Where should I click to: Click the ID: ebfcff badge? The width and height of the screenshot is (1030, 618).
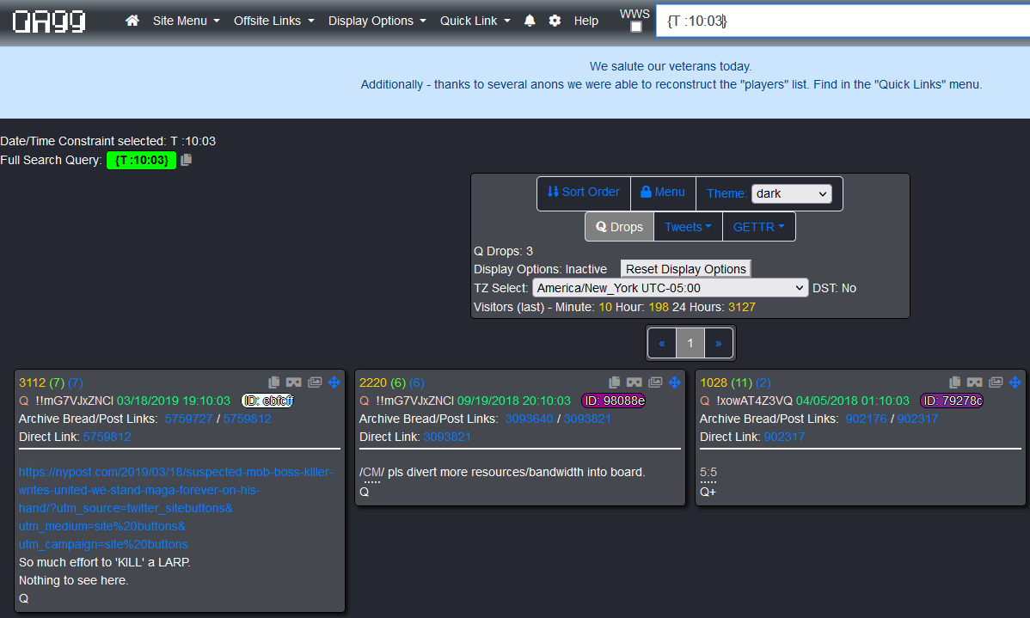268,401
